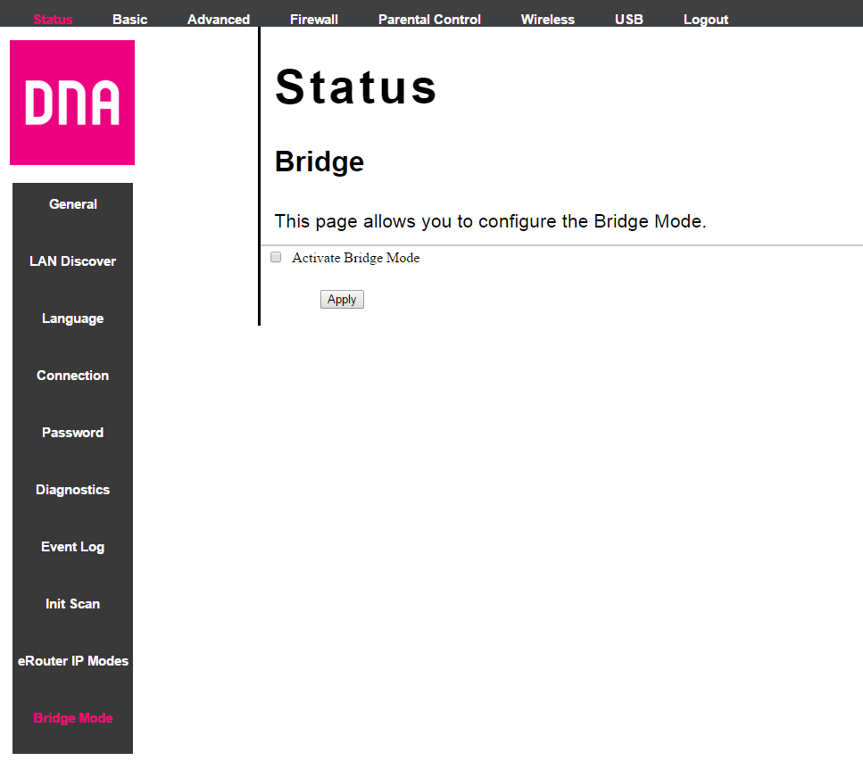
Task: Go to the Firewall tab
Action: pyautogui.click(x=314, y=20)
